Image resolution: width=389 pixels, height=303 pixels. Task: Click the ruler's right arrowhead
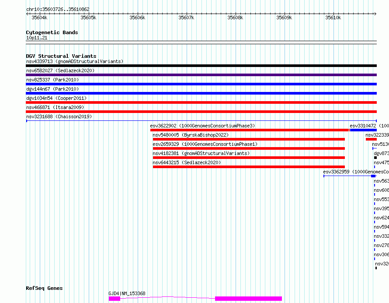point(375,14)
